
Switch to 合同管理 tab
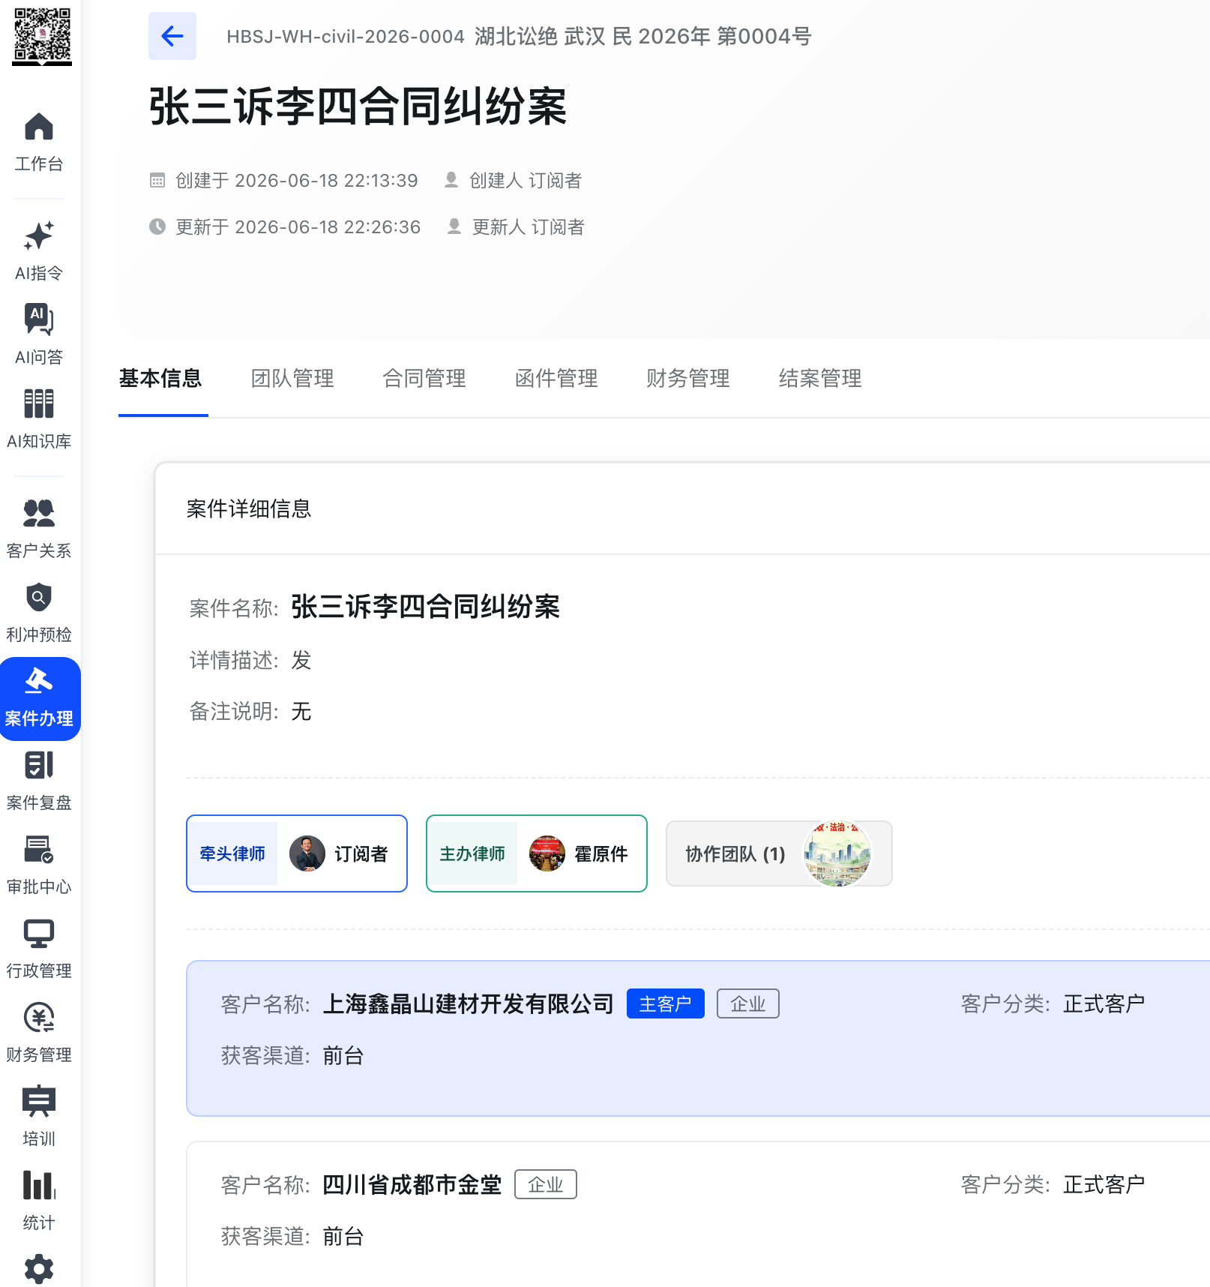pos(424,379)
